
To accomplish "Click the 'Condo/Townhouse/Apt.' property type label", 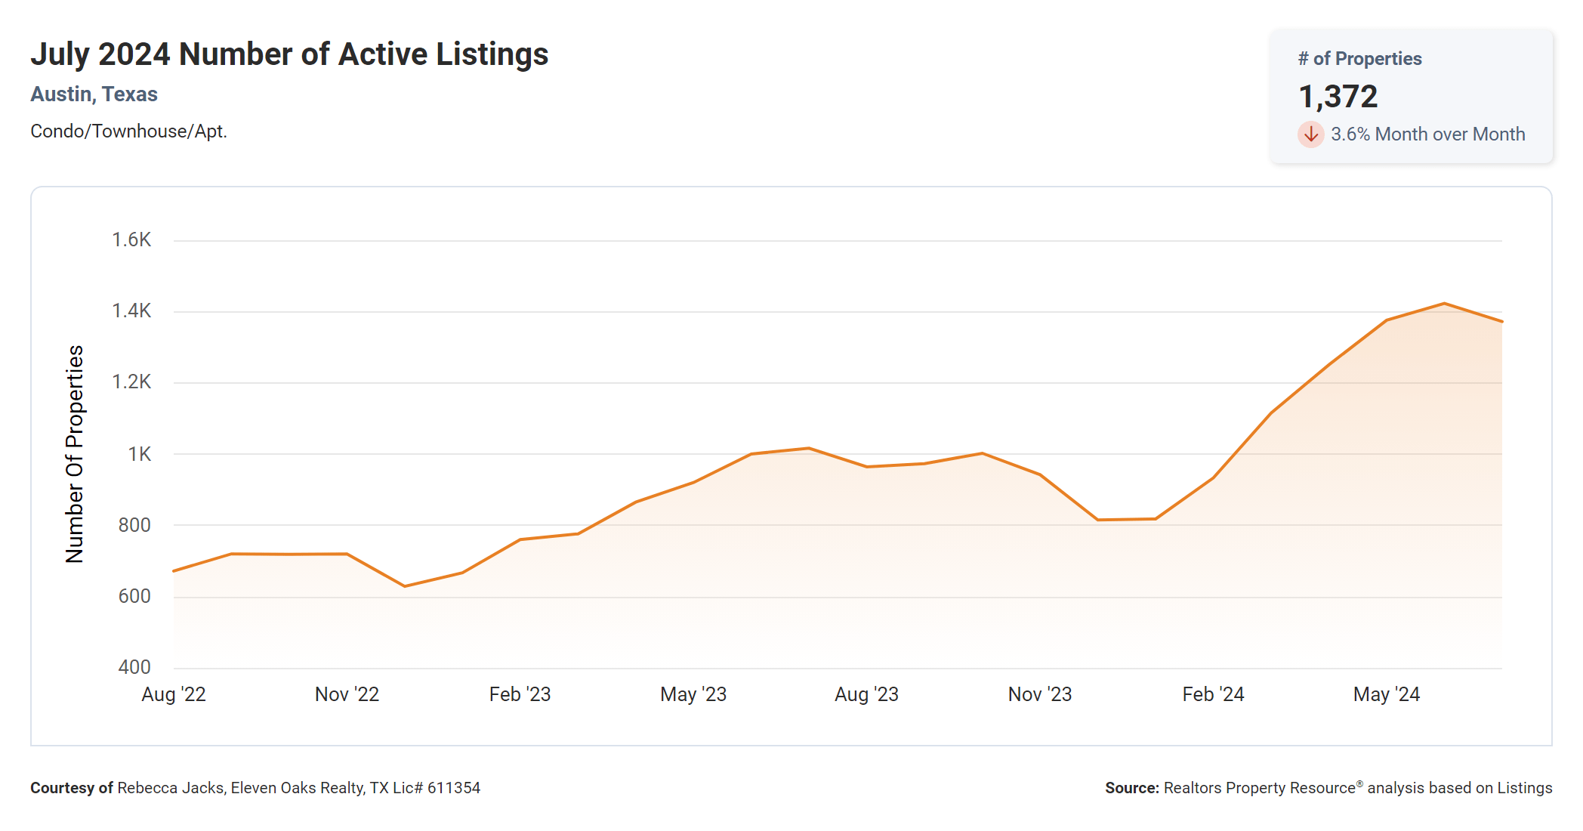I will (128, 131).
